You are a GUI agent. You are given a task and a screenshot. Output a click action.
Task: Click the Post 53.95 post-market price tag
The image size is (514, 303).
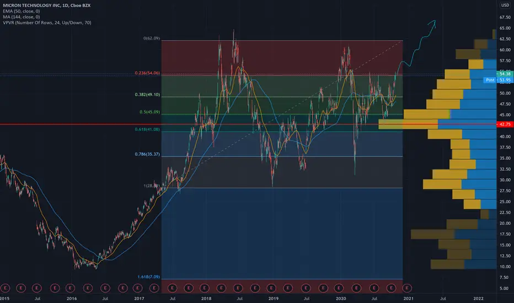pos(498,80)
